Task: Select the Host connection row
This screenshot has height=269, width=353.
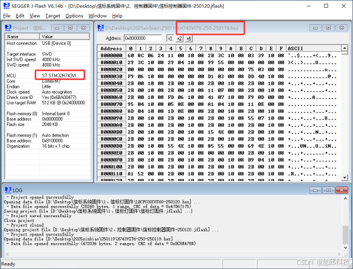Action: tap(47, 43)
